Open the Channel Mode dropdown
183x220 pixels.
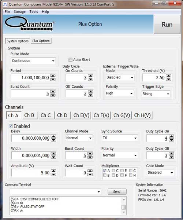(79, 138)
